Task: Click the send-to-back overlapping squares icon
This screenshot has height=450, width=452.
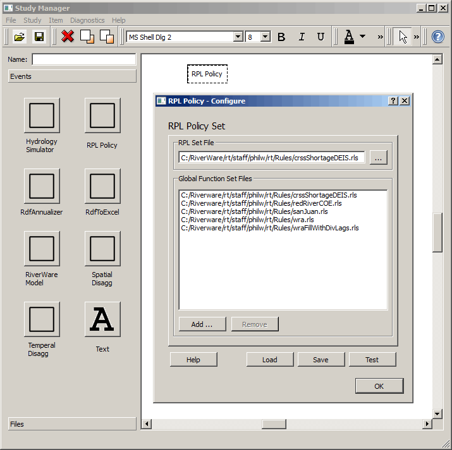Action: [107, 37]
